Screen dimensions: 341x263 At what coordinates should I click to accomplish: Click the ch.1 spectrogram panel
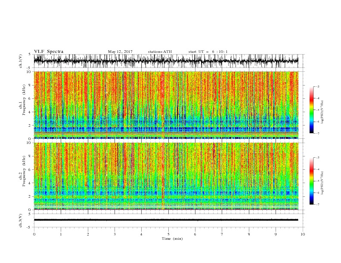pyautogui.click(x=166, y=105)
